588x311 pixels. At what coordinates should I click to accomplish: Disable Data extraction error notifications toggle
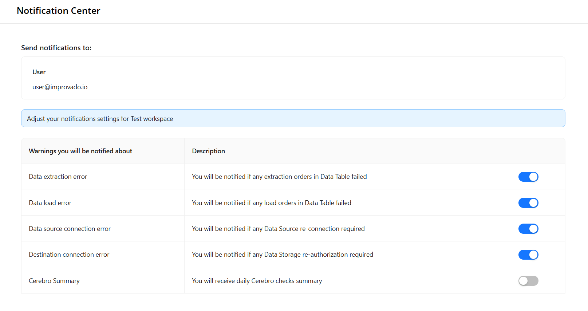[x=528, y=177]
